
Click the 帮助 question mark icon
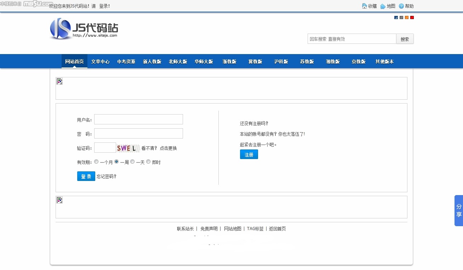401,6
